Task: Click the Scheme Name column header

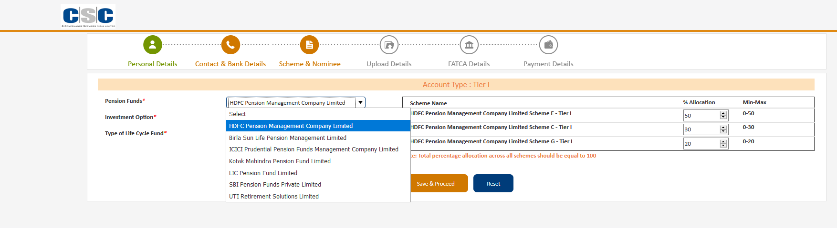Action: [x=429, y=103]
